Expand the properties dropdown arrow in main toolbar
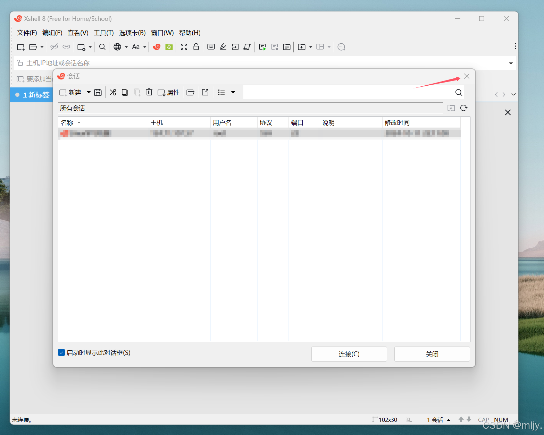Viewport: 544px width, 435px height. 90,47
